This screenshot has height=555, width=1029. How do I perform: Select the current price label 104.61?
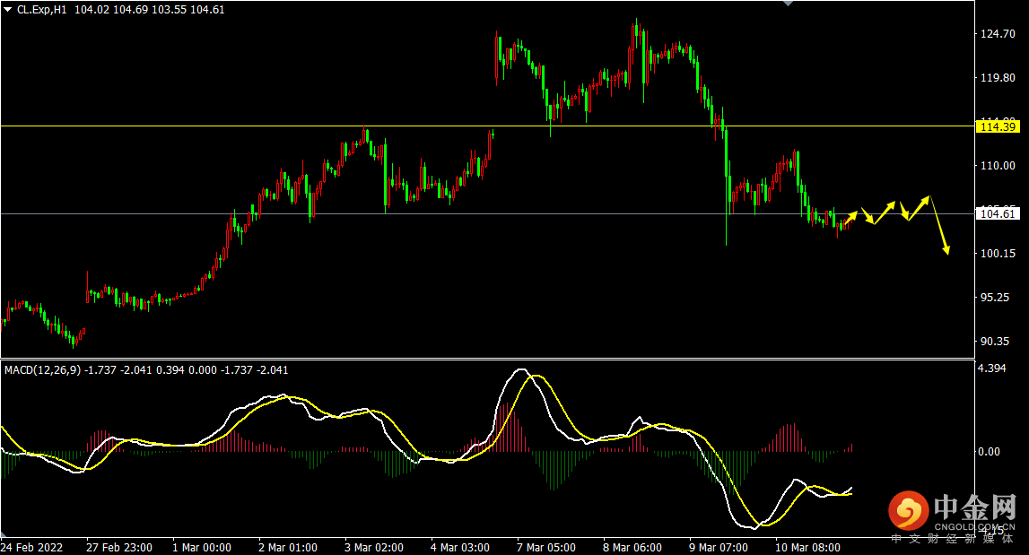tap(998, 213)
